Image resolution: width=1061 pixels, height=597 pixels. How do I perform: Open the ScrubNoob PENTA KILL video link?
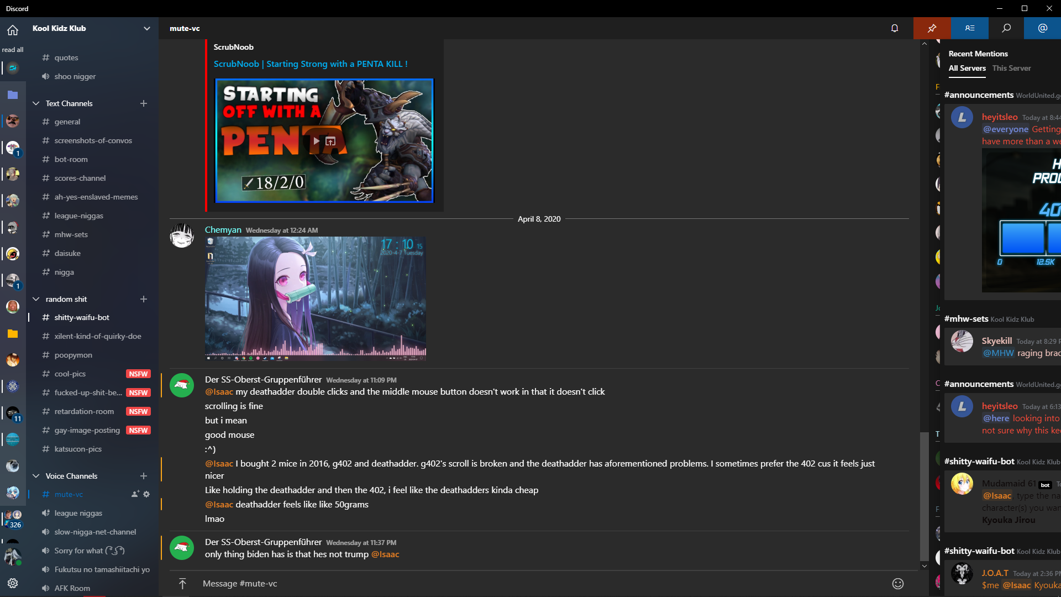tap(311, 64)
